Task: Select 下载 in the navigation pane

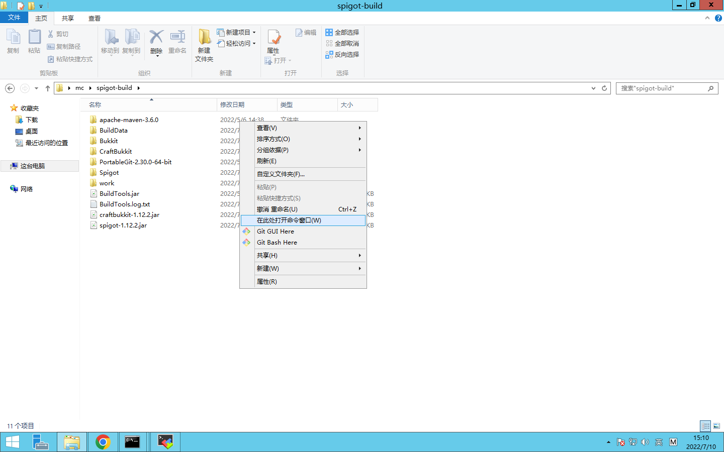Action: (32, 120)
